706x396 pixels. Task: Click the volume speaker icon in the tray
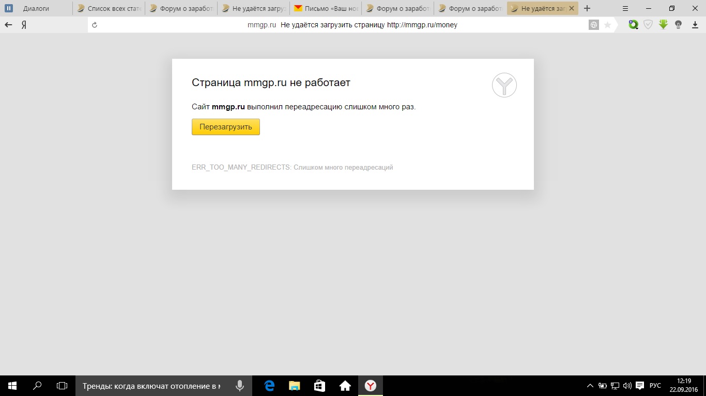pos(627,386)
